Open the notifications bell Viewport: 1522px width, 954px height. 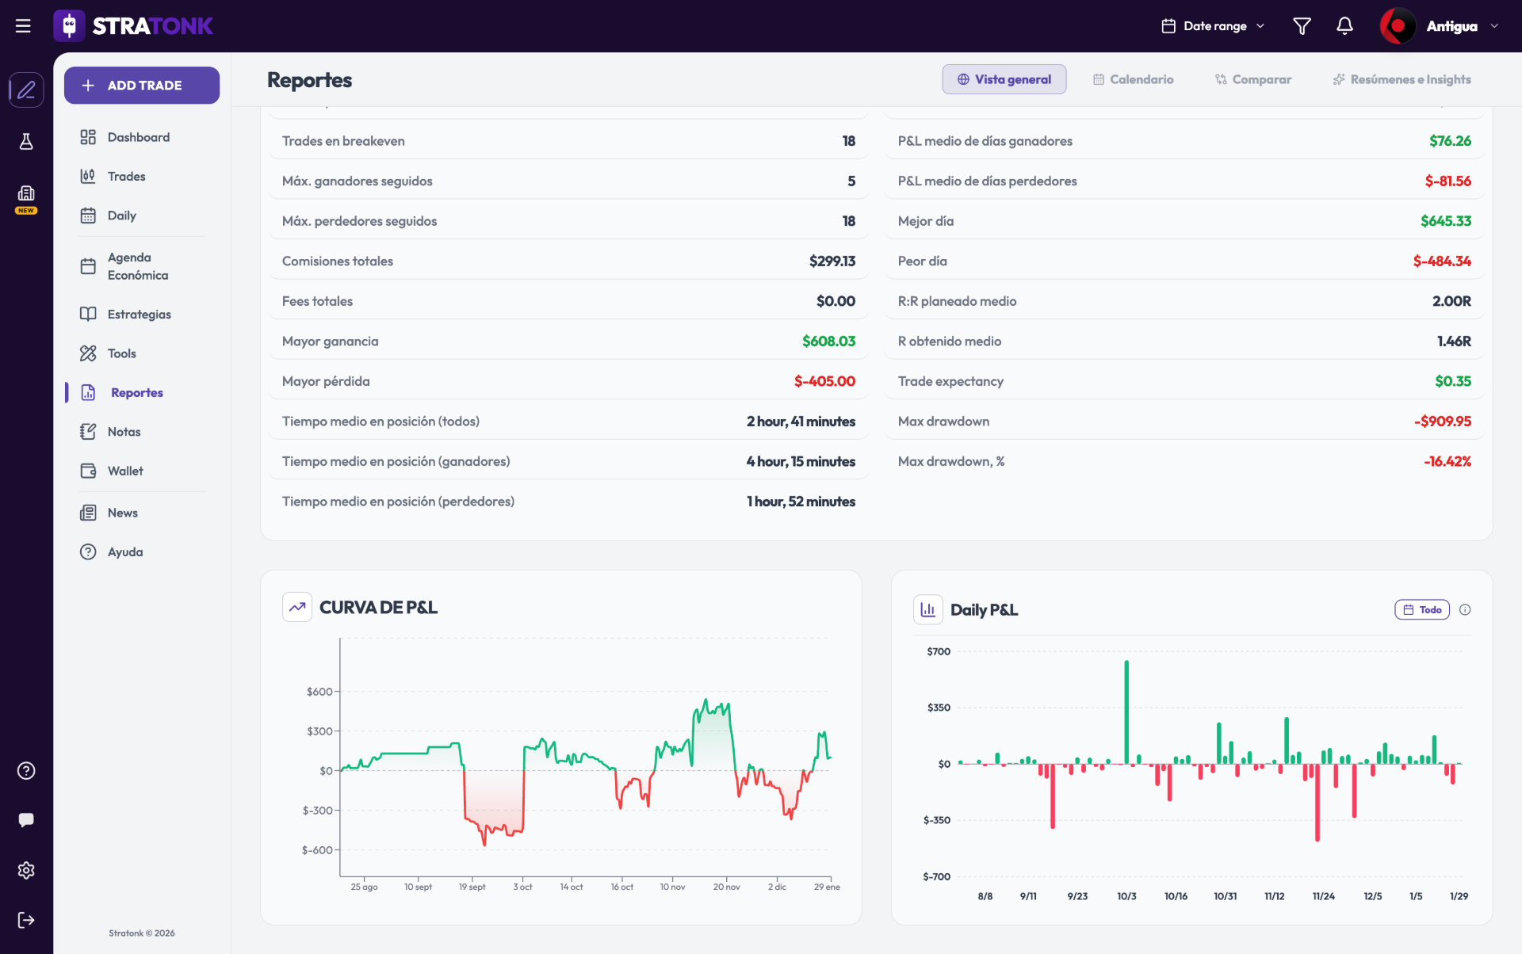click(1344, 26)
